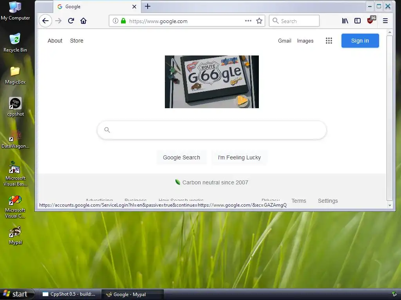Switch to CppShot 0.5 taskbar window
Image resolution: width=401 pixels, height=300 pixels.
[70, 294]
